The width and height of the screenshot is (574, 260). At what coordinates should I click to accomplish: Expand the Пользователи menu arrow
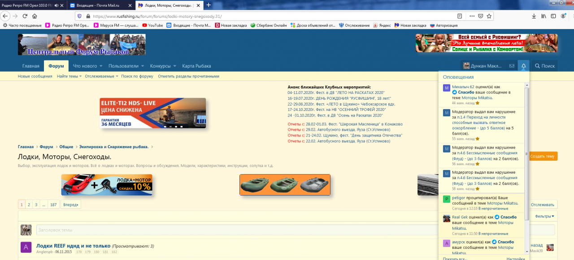tap(143, 66)
